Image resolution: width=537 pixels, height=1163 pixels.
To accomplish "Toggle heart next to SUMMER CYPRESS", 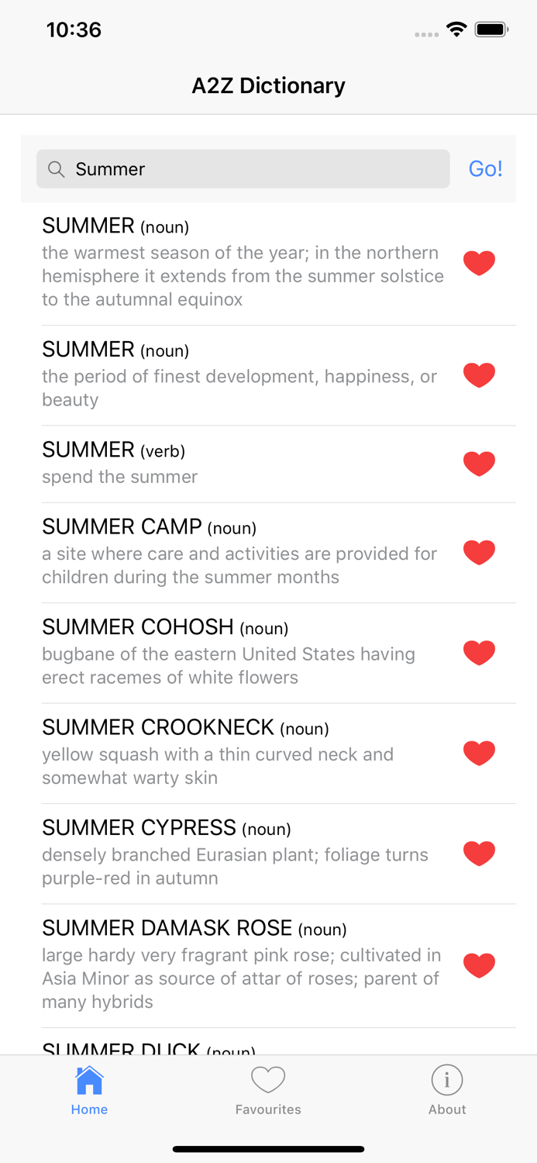I will point(479,853).
